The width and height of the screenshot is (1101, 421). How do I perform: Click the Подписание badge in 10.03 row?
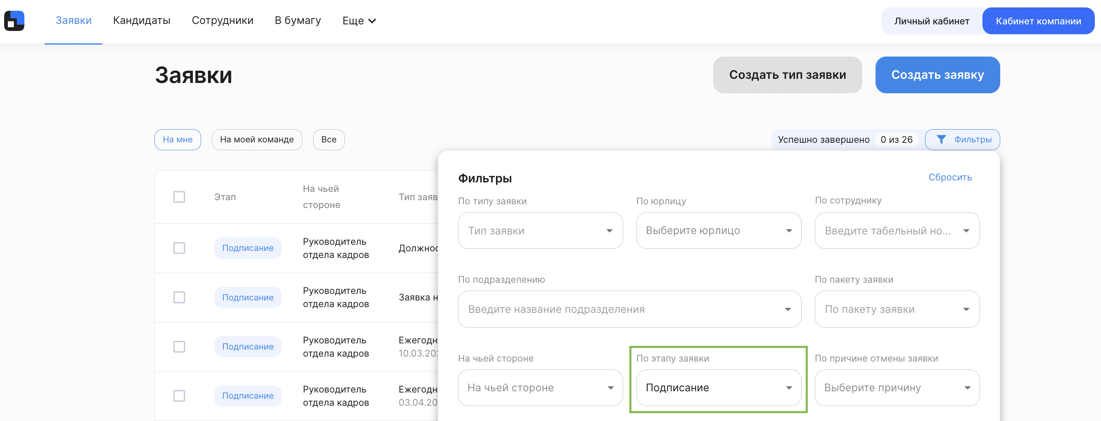[x=248, y=346]
